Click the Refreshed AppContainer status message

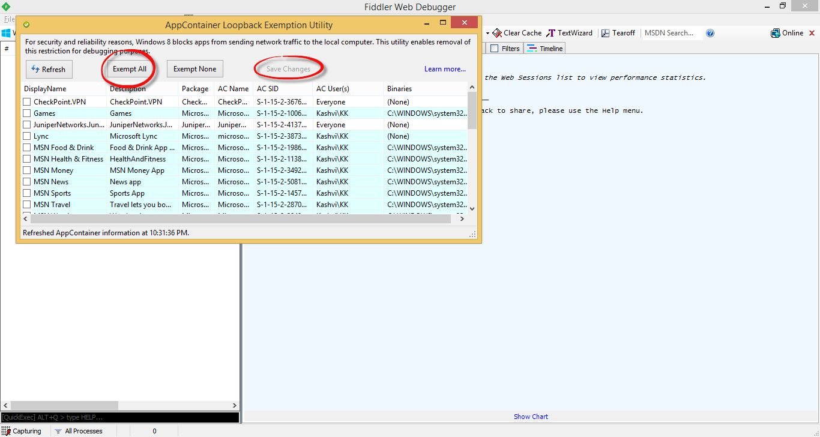(106, 233)
